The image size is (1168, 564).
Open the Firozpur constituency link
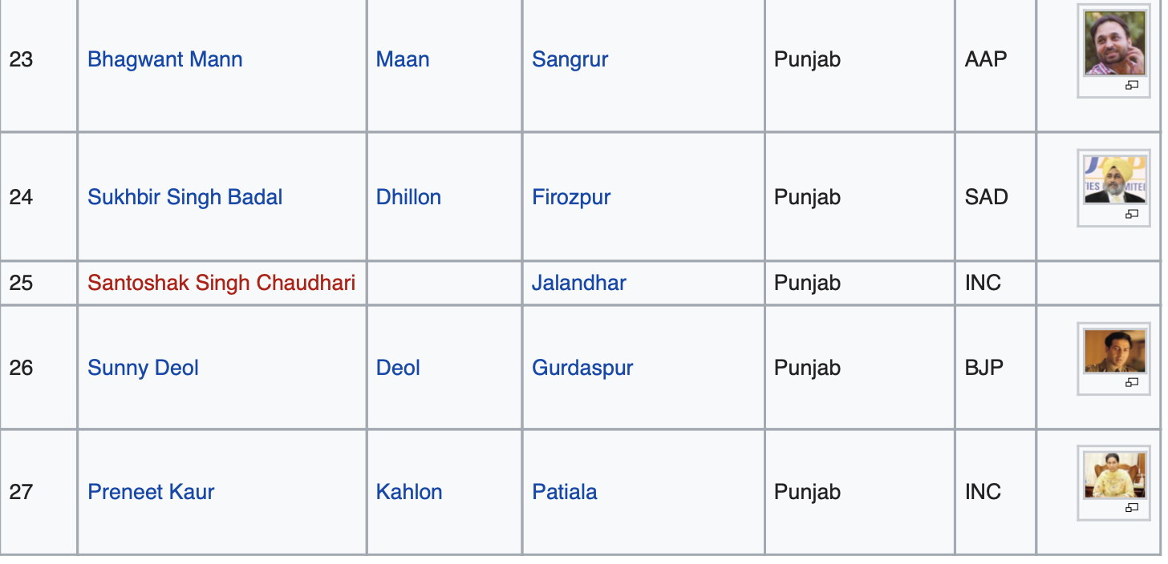pos(571,197)
